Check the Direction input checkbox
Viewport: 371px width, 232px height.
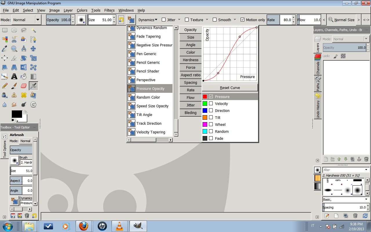(x=211, y=110)
